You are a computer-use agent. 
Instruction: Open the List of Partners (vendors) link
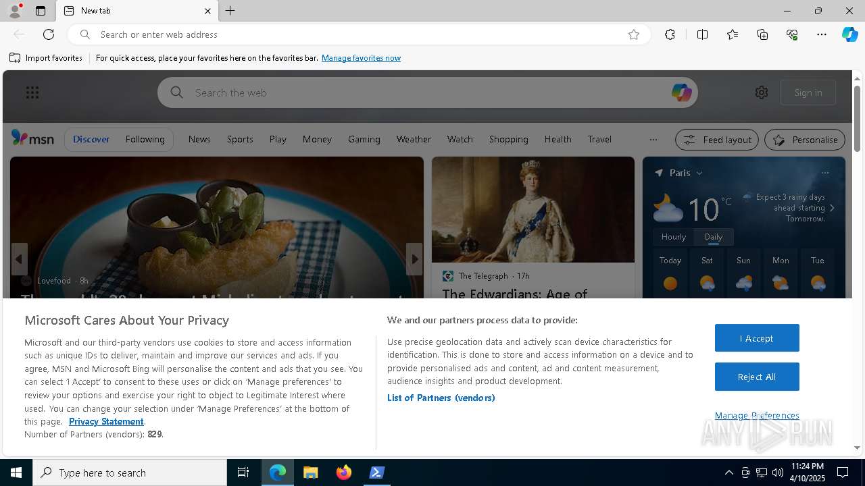(x=441, y=398)
